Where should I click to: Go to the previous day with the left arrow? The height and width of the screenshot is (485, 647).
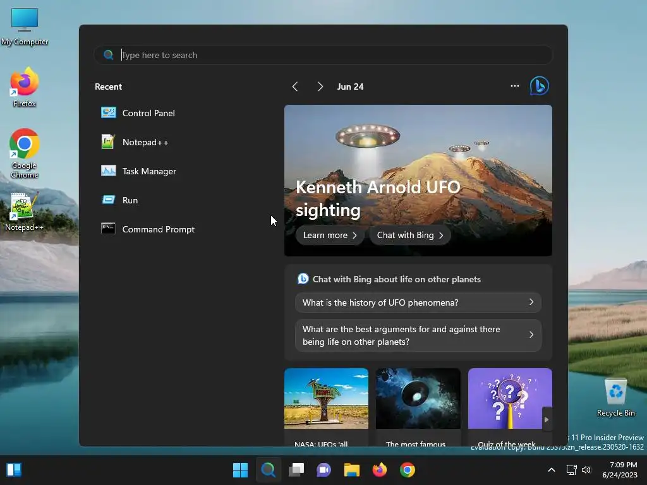click(294, 87)
